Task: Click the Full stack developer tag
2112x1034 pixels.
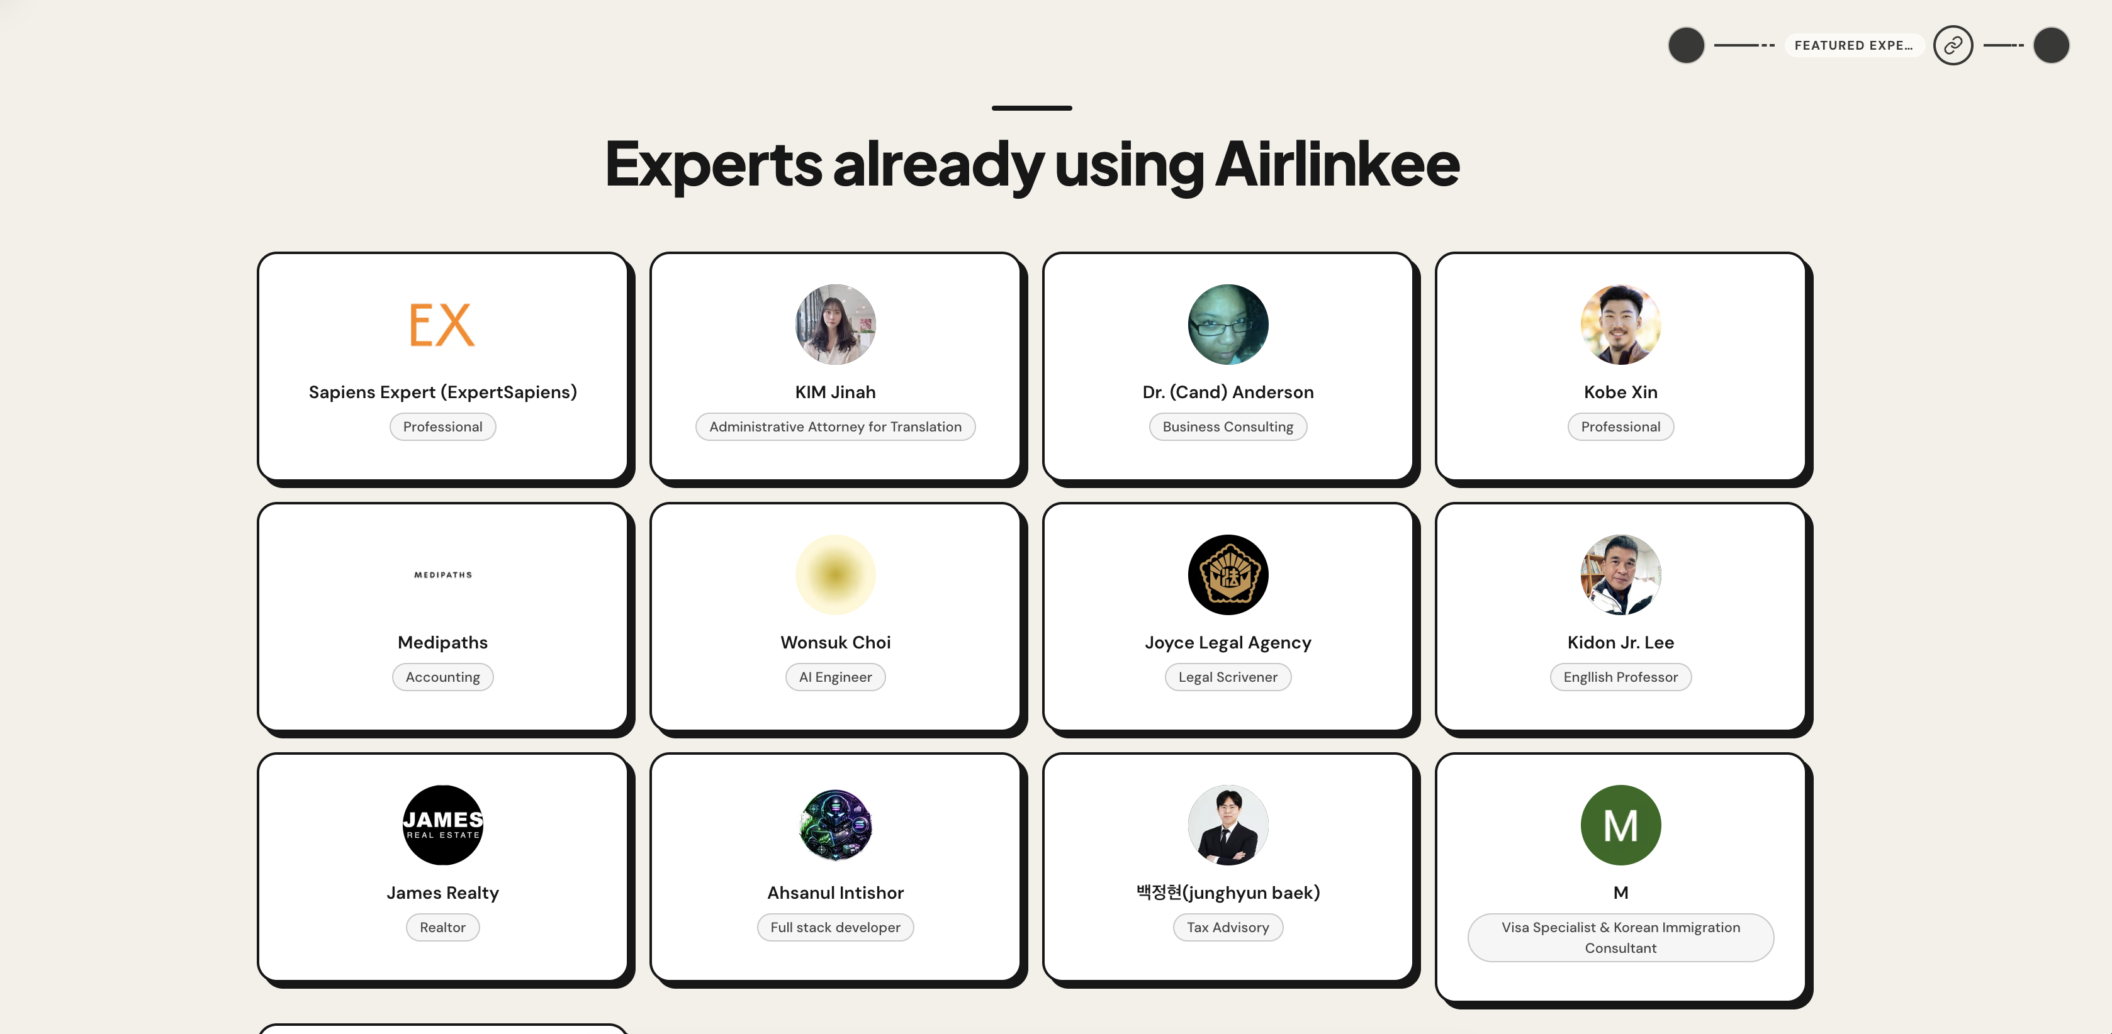Action: (834, 928)
